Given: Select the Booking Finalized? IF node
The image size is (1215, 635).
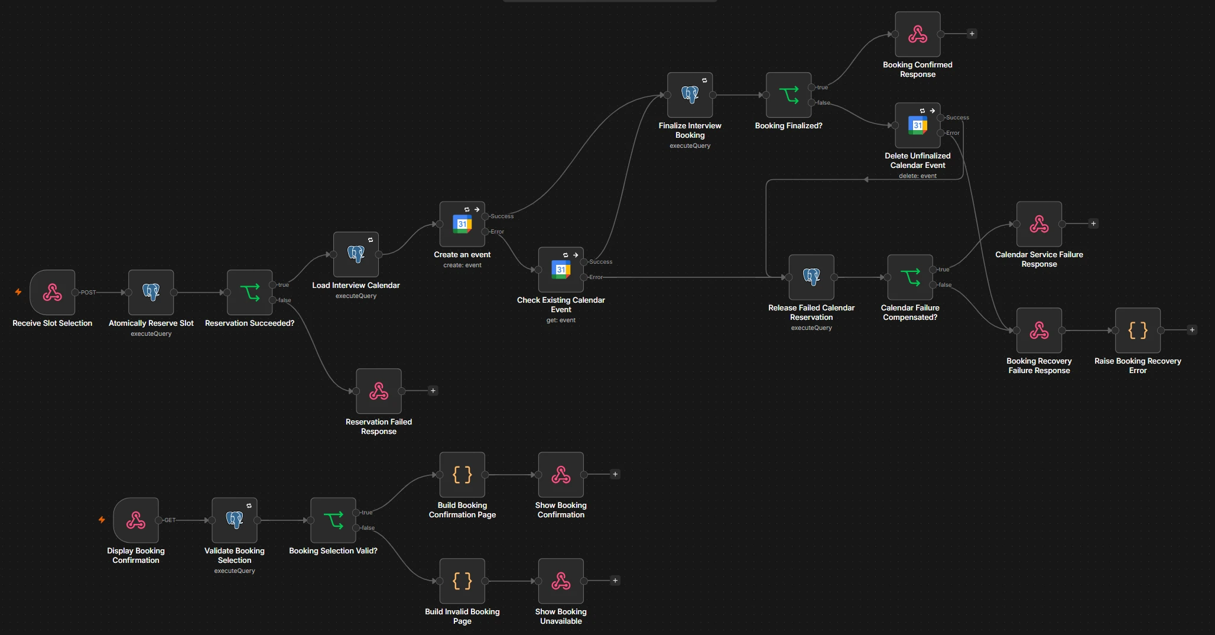Looking at the screenshot, I should (789, 95).
